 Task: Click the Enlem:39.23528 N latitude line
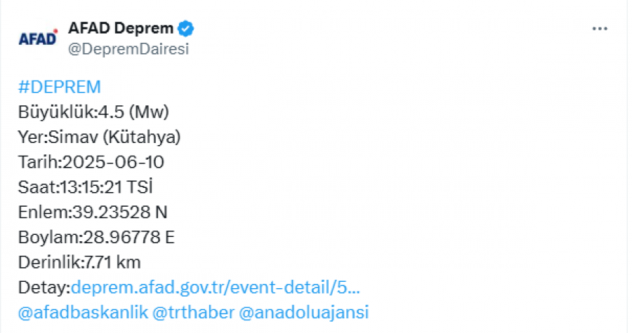[93, 212]
